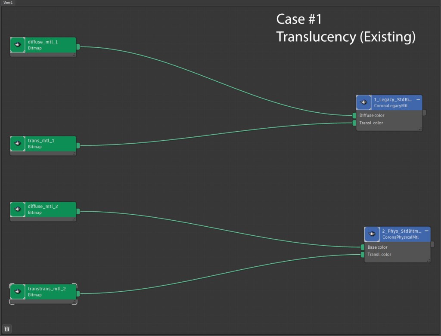
Task: Click Base color input socket
Action: coord(362,247)
